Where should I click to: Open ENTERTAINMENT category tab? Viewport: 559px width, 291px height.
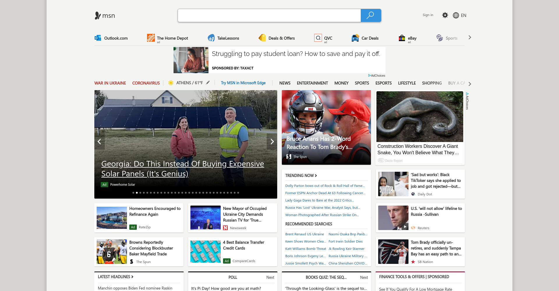pos(312,83)
